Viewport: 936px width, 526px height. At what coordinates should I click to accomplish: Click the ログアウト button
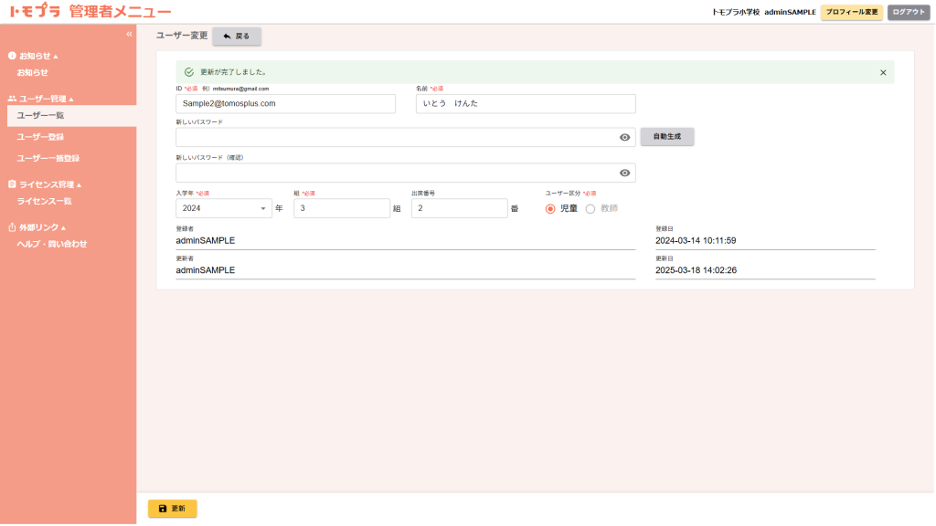[908, 12]
